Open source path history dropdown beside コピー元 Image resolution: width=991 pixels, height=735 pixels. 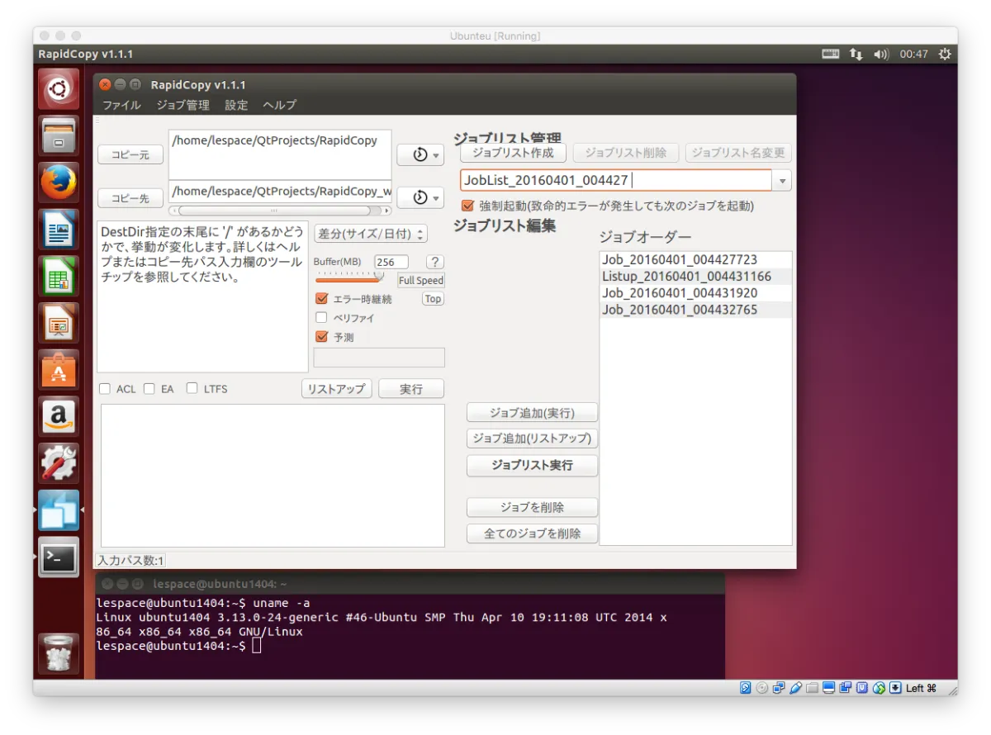pos(420,154)
